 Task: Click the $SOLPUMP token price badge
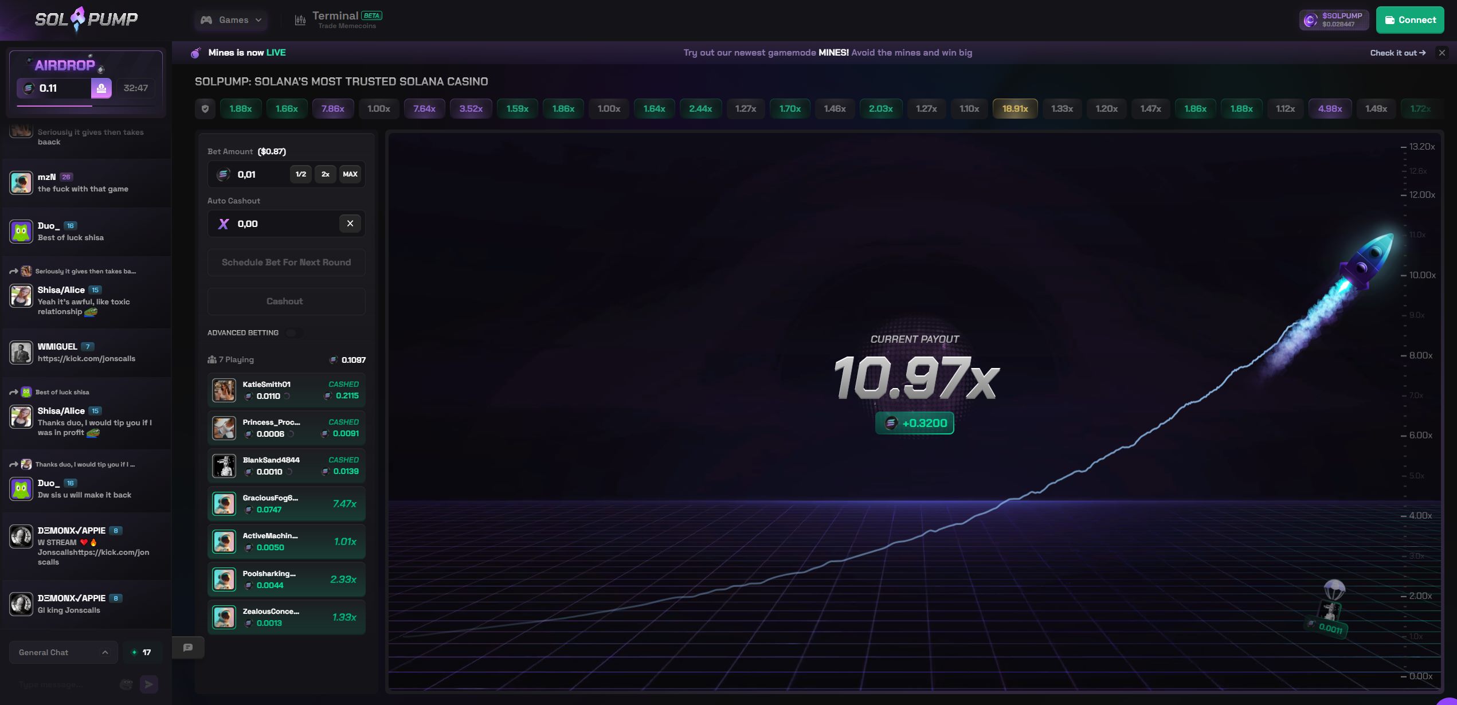click(x=1334, y=20)
